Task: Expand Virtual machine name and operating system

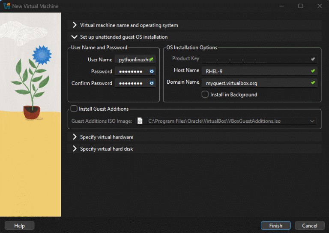Action: click(75, 25)
